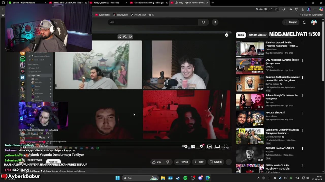The width and height of the screenshot is (325, 182).
Task: Open ayberkbabur TikTok bookmark
Action: (x=138, y=15)
